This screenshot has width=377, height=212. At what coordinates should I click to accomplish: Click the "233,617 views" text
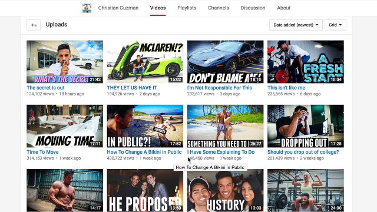point(201,94)
